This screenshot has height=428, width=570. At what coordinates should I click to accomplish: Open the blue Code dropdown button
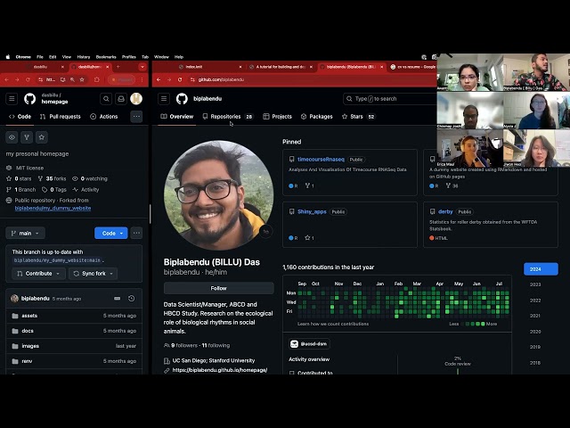coord(110,233)
